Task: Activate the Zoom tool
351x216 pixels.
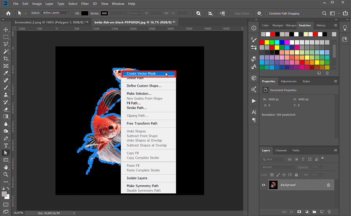Action: coord(6,174)
